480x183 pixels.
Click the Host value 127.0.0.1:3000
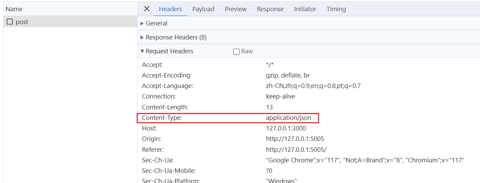click(x=286, y=128)
